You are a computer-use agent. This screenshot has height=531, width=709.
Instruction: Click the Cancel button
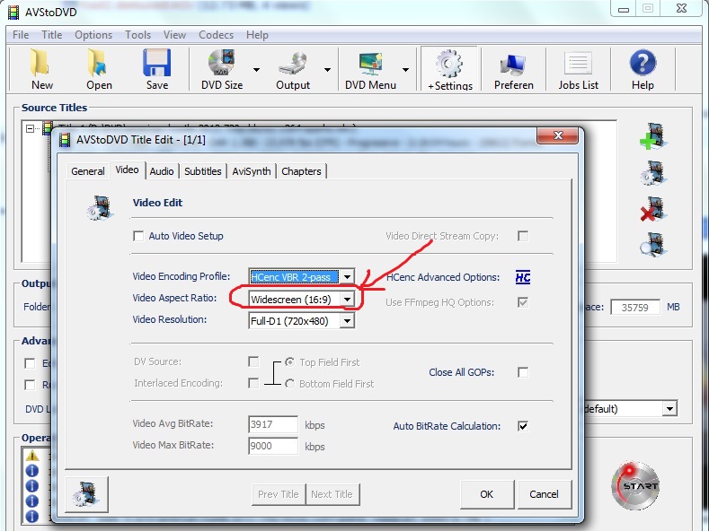pos(544,494)
